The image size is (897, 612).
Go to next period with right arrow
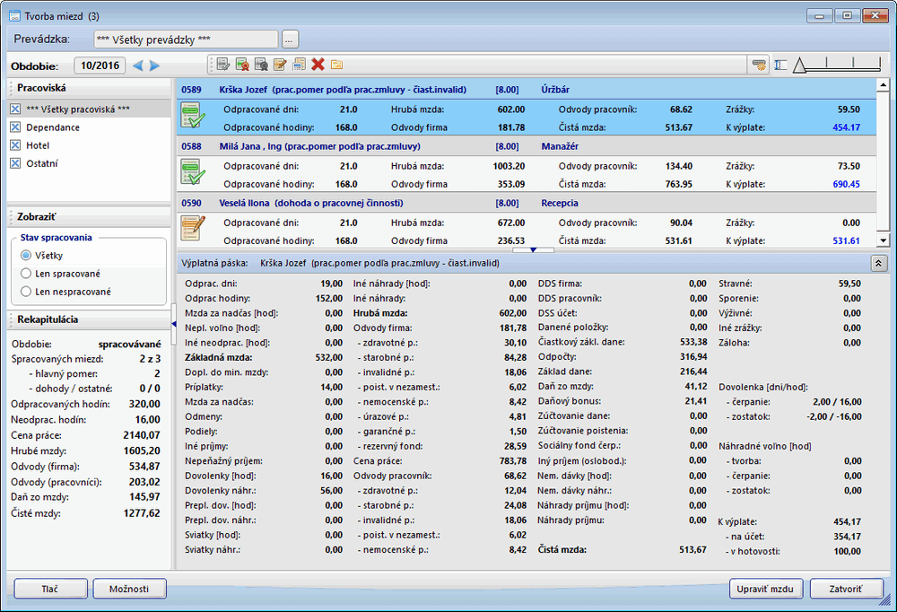[154, 66]
